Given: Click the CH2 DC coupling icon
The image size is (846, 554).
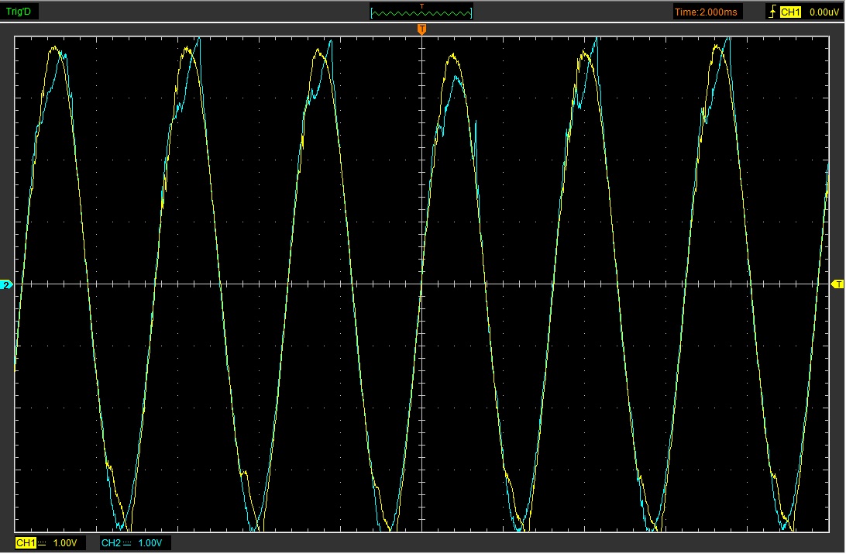Looking at the screenshot, I should (127, 543).
